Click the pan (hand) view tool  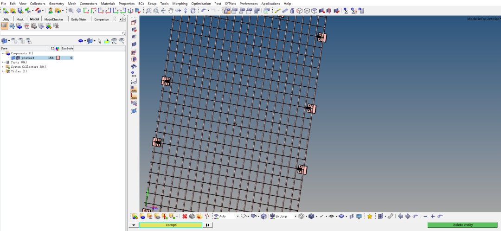pyautogui.click(x=171, y=11)
